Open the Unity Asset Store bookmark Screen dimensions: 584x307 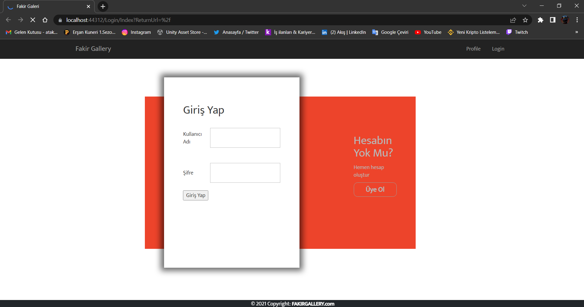(x=182, y=32)
